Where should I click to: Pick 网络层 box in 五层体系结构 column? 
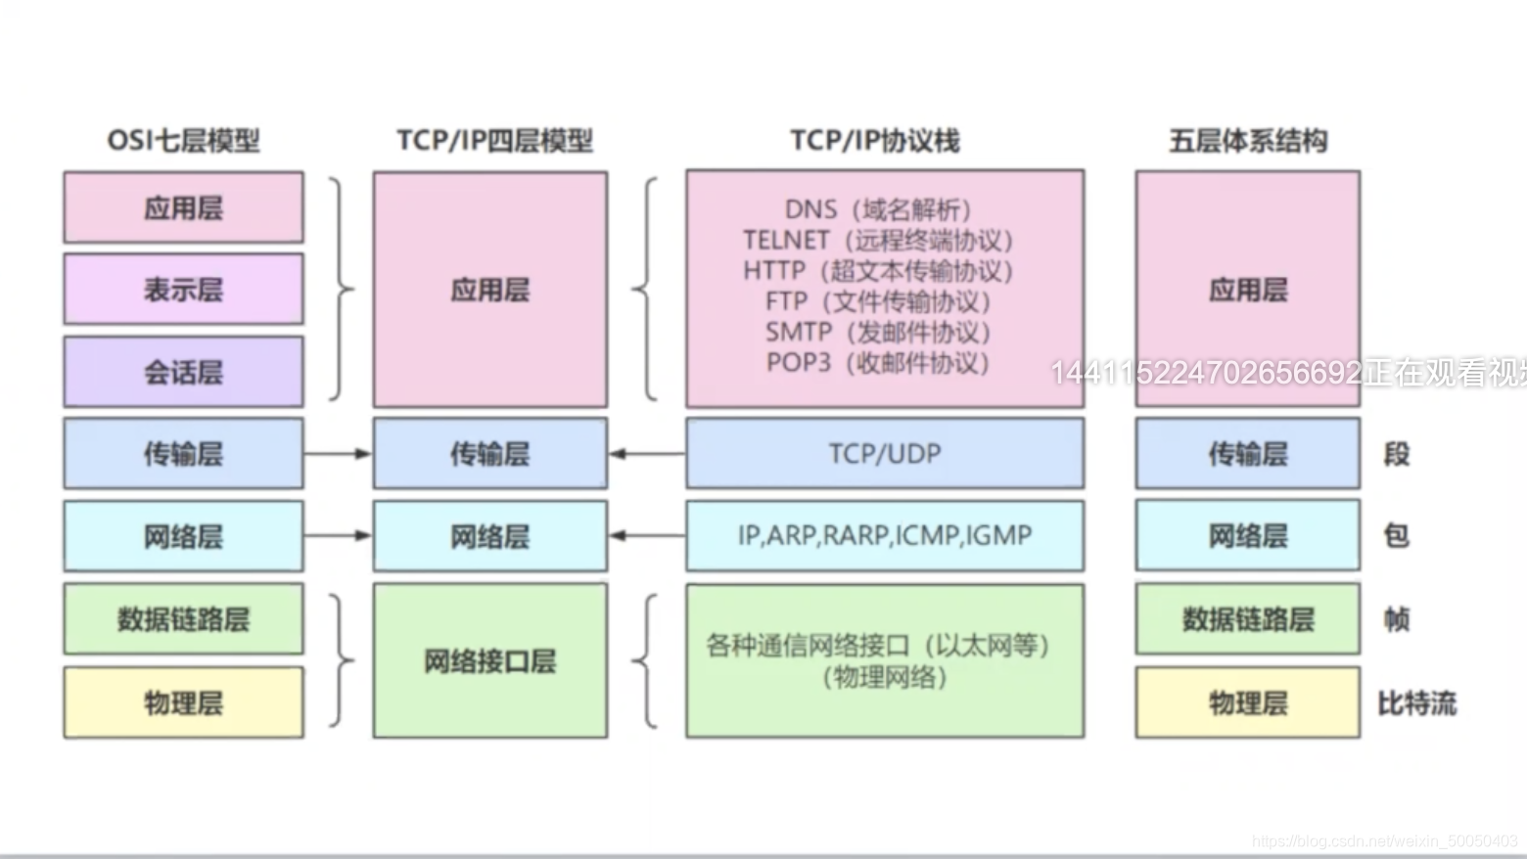(x=1248, y=535)
